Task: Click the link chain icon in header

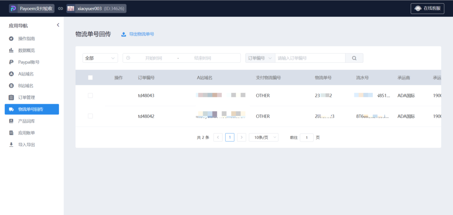Action: click(60, 8)
